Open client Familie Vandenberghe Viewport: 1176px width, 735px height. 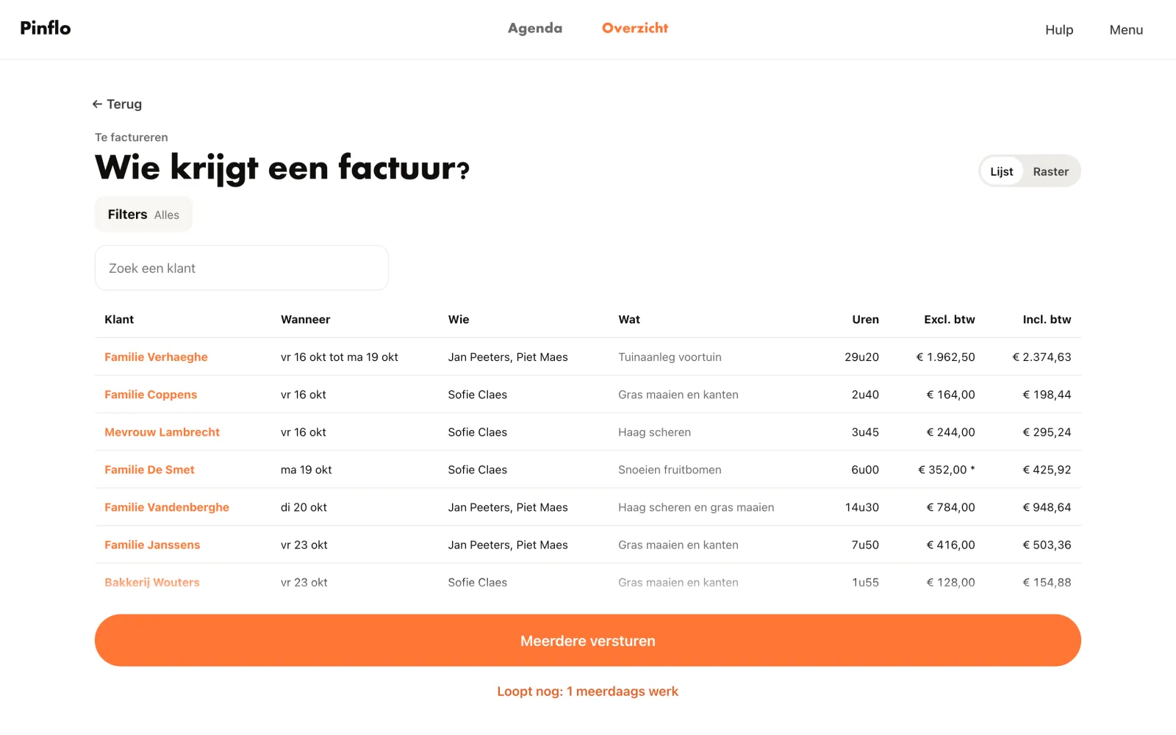[x=167, y=507]
